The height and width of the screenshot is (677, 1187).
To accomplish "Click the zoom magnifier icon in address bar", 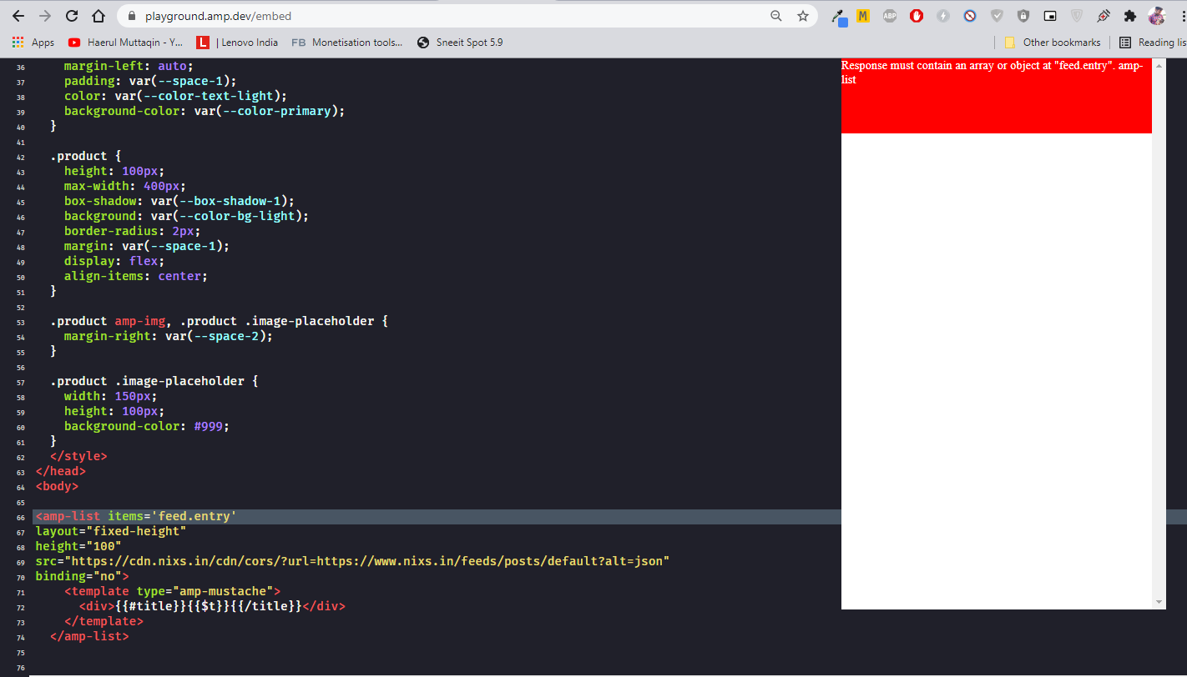I will click(x=776, y=16).
